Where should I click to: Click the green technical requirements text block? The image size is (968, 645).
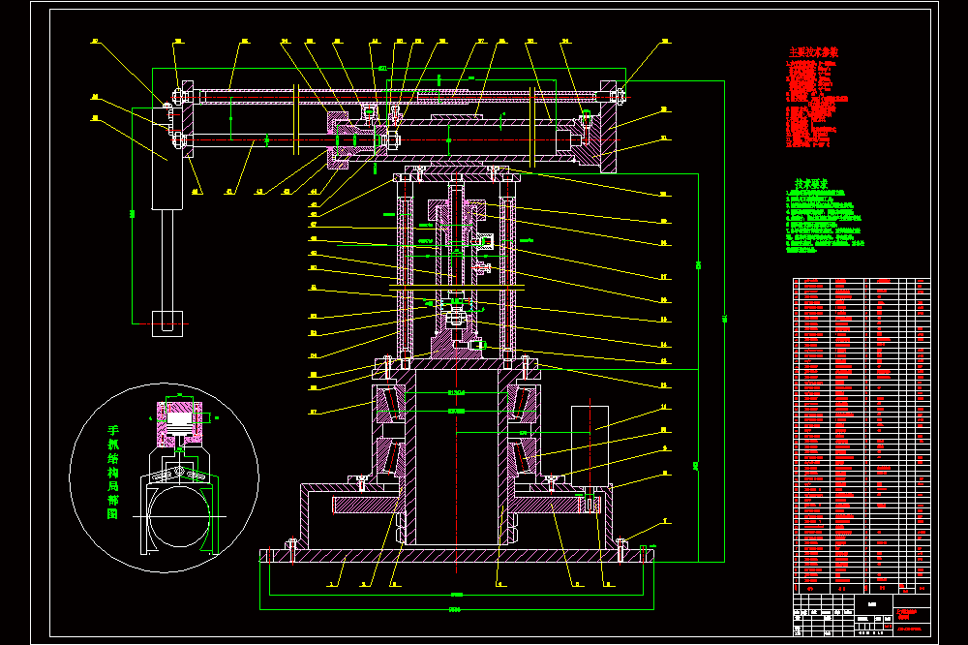click(x=825, y=222)
